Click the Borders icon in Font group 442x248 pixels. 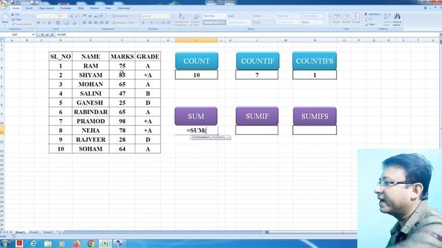coord(58,23)
